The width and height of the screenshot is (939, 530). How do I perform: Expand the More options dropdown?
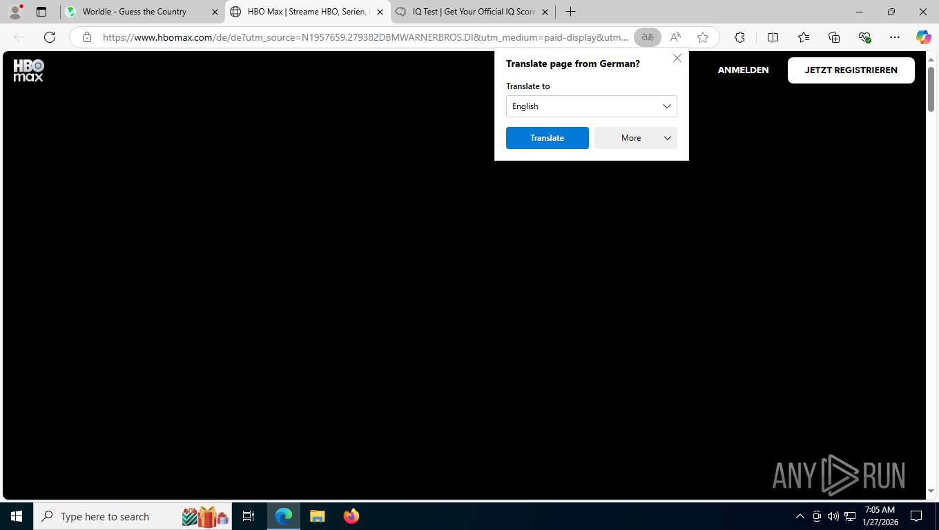pyautogui.click(x=636, y=138)
